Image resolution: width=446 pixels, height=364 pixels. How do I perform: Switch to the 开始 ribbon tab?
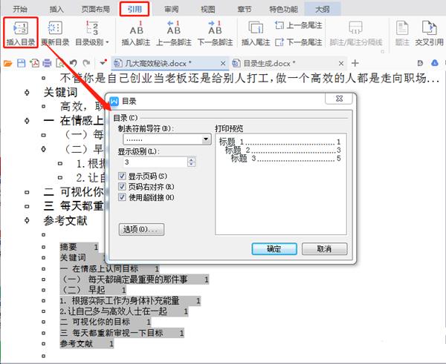click(20, 9)
